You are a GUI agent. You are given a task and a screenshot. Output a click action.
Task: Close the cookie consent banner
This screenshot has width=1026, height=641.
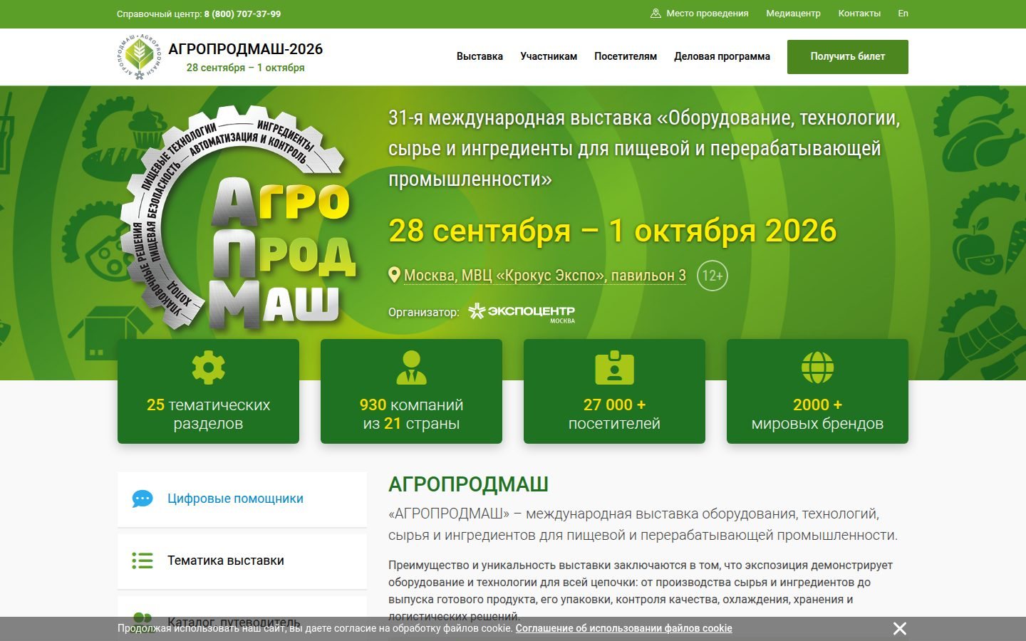[900, 628]
